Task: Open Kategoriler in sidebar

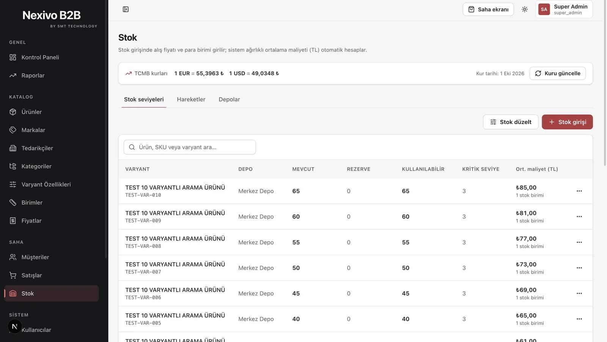Action: coord(52,166)
